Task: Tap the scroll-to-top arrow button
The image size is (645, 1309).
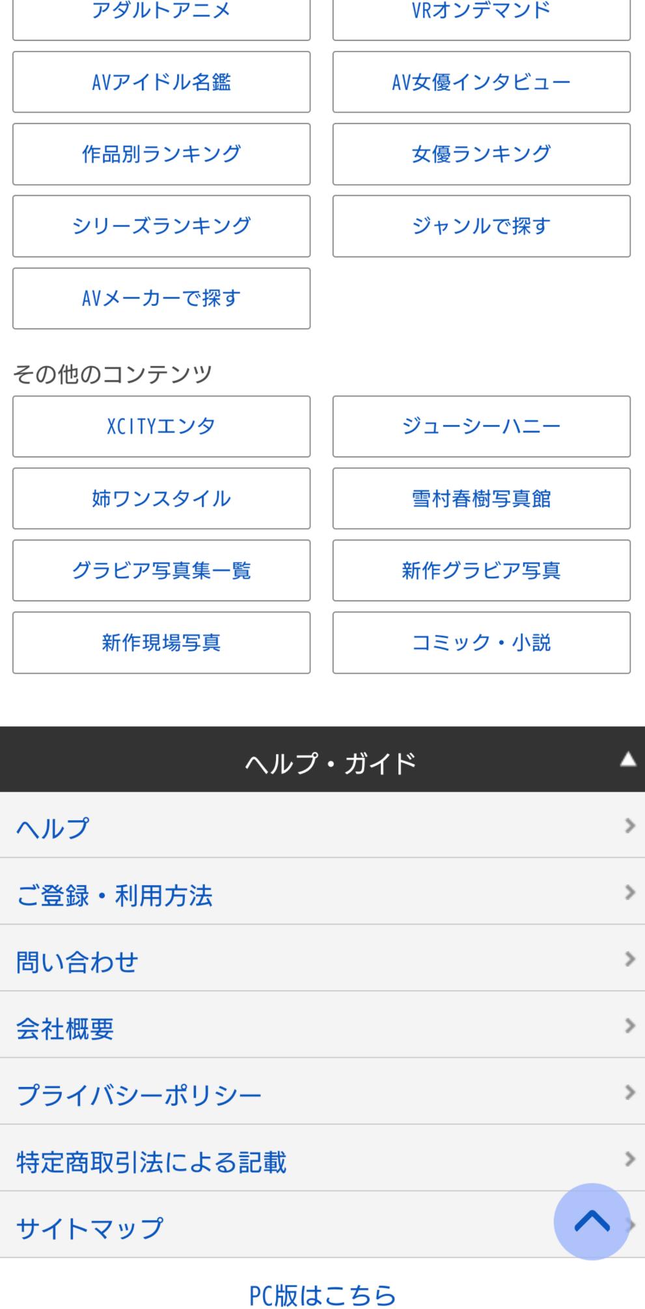Action: click(591, 1222)
